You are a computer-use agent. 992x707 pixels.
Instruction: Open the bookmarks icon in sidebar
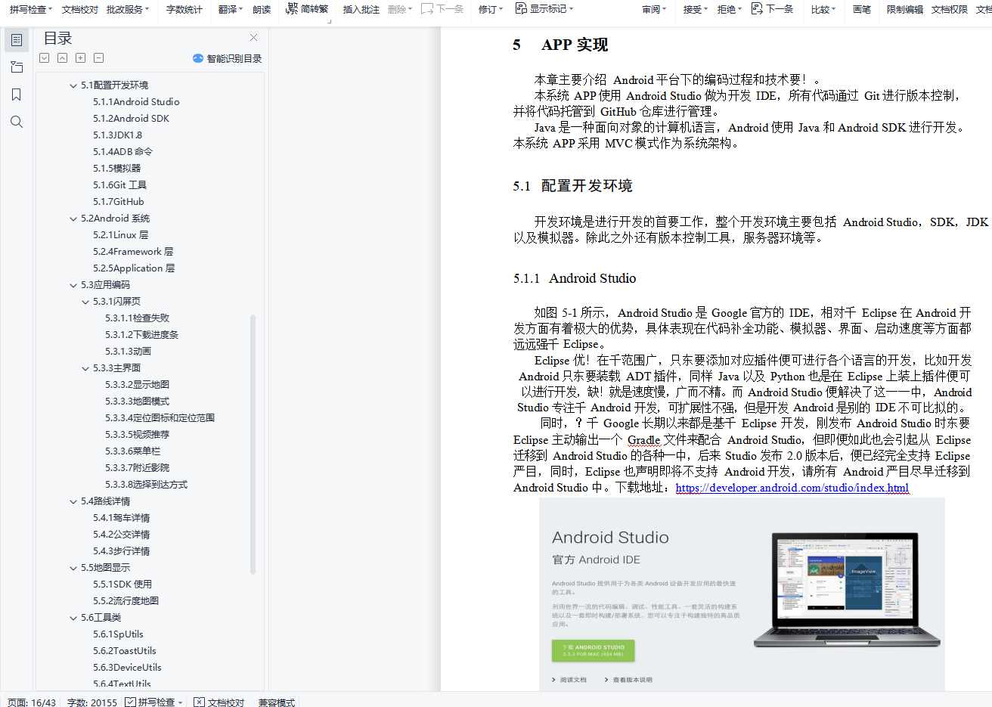click(x=17, y=95)
